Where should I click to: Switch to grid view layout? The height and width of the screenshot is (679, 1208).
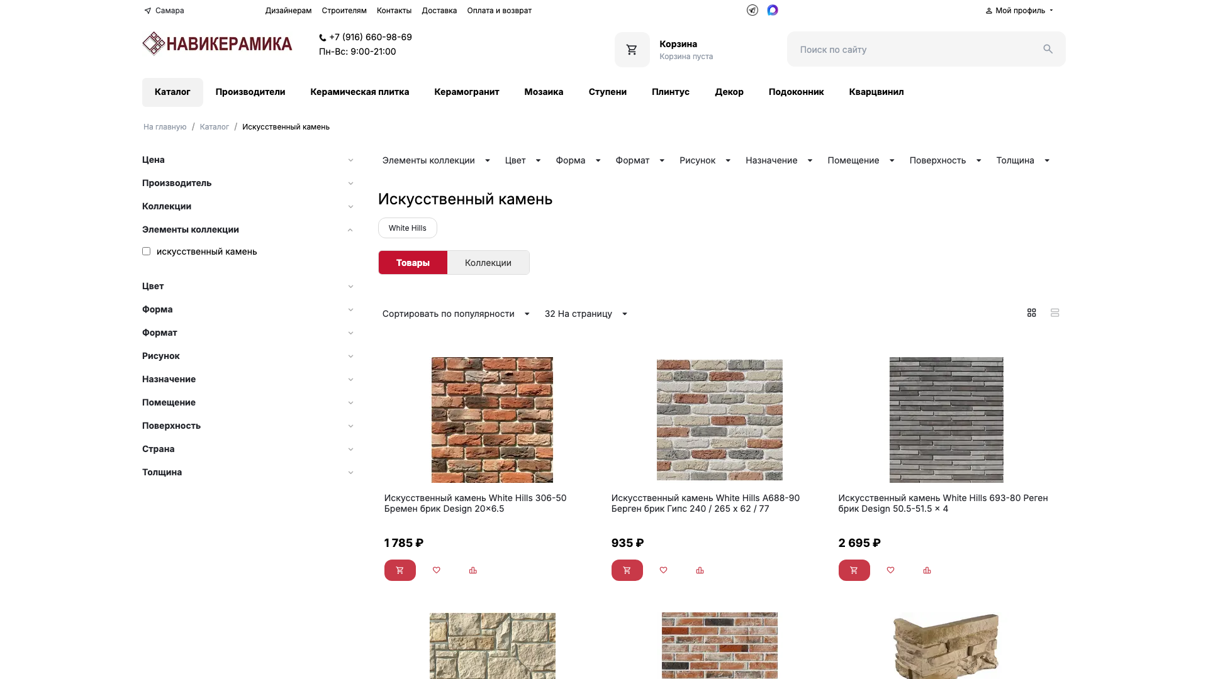pos(1032,312)
